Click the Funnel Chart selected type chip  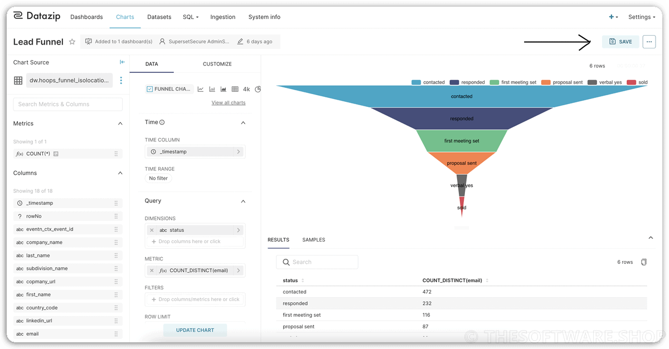[x=169, y=89]
